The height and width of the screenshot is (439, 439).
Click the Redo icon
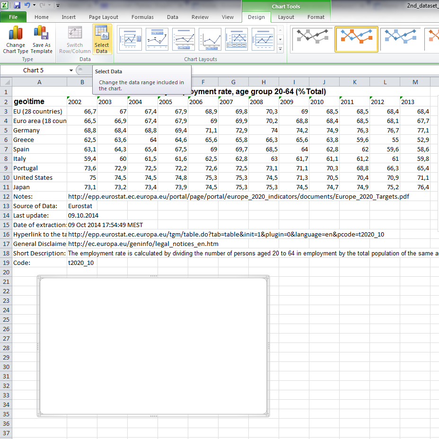43,5
